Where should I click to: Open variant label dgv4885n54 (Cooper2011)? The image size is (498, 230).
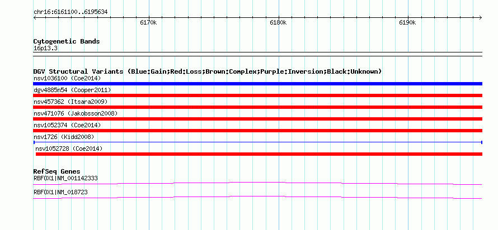[x=72, y=90]
